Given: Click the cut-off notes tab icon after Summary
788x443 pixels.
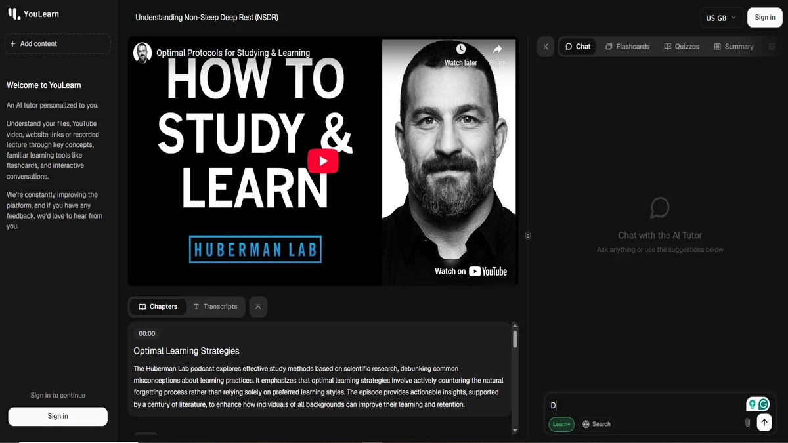Looking at the screenshot, I should click(x=772, y=47).
